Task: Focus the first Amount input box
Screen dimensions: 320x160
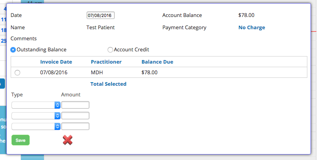Action: (x=75, y=105)
